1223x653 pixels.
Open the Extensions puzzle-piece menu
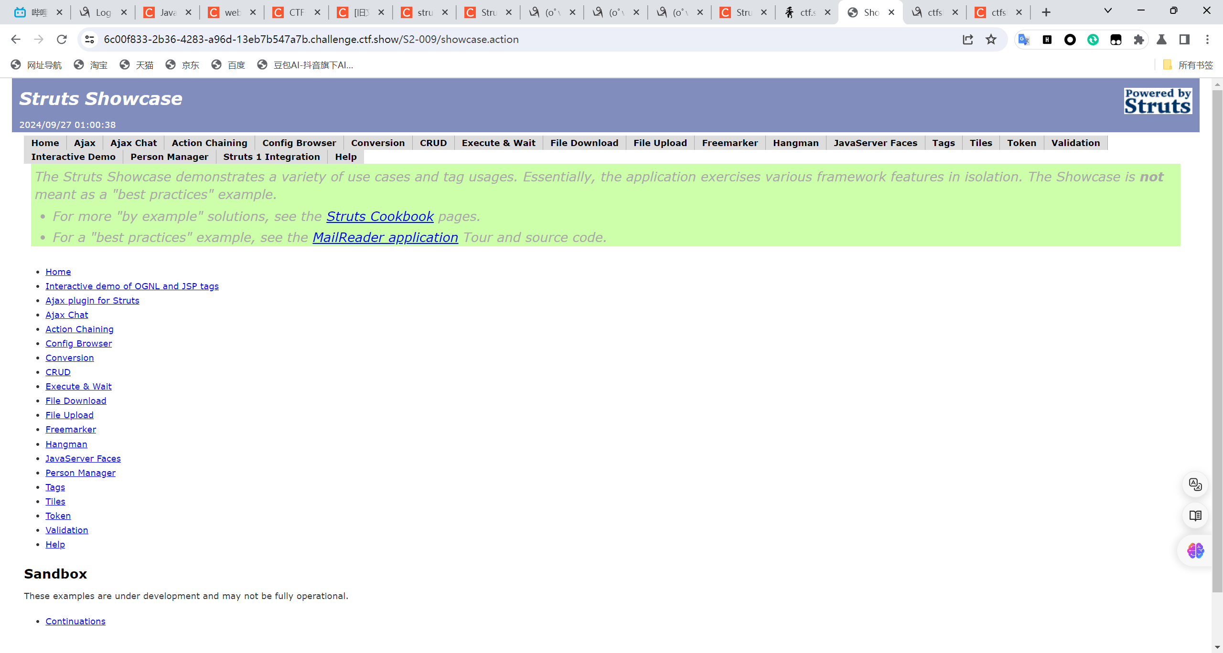tap(1139, 40)
